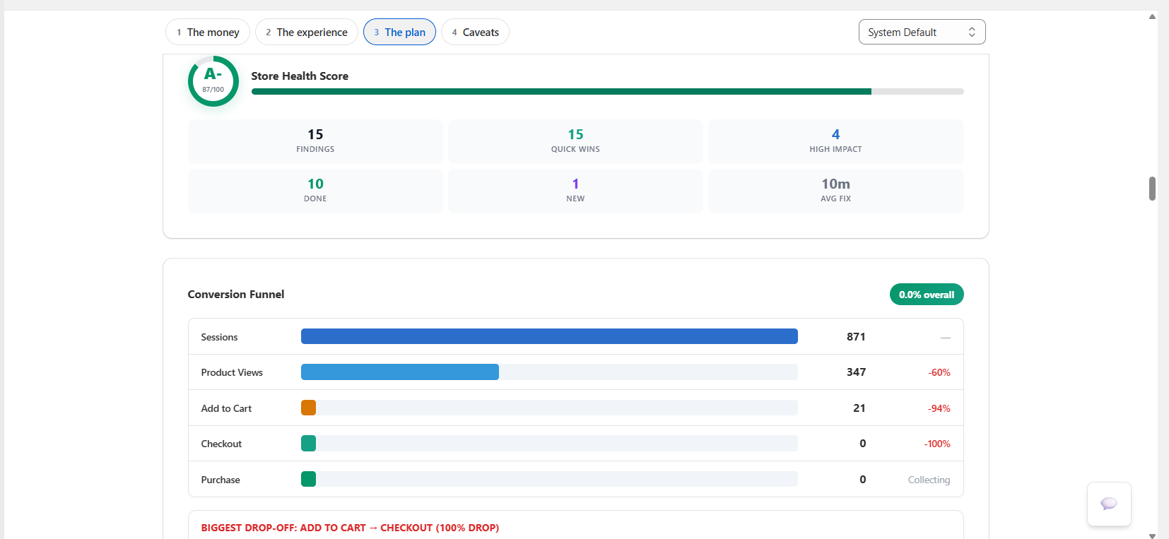The image size is (1169, 539).
Task: Click the 15 Findings stat card
Action: point(315,141)
